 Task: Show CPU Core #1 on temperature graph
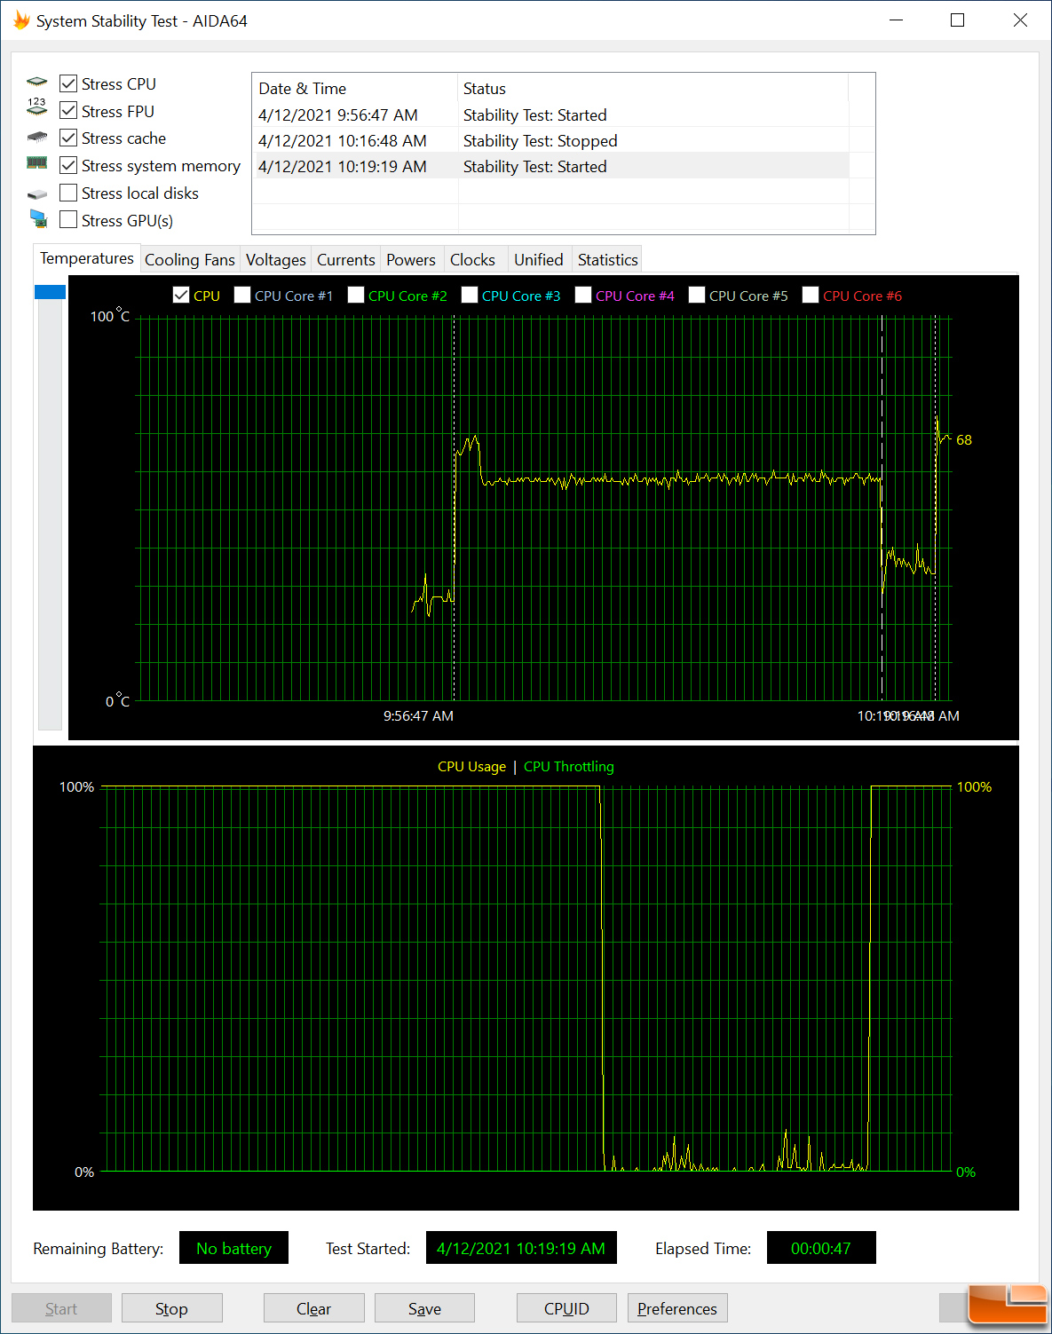pos(242,296)
